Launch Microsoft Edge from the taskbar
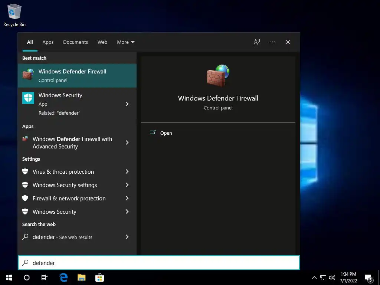 pos(63,278)
